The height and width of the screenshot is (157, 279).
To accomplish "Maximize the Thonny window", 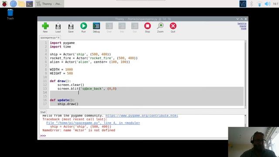I will (x=242, y=19).
